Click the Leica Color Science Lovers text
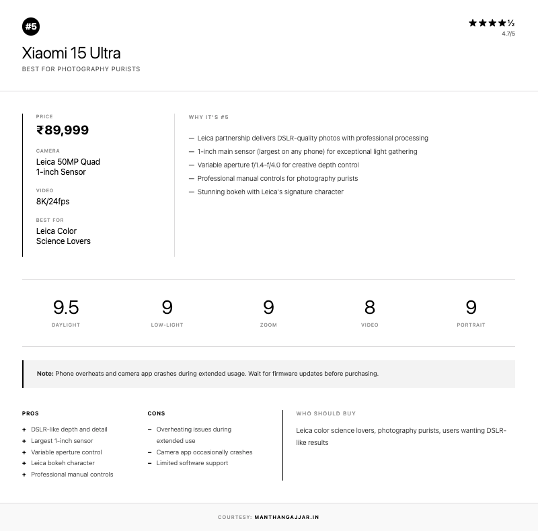 coord(63,236)
